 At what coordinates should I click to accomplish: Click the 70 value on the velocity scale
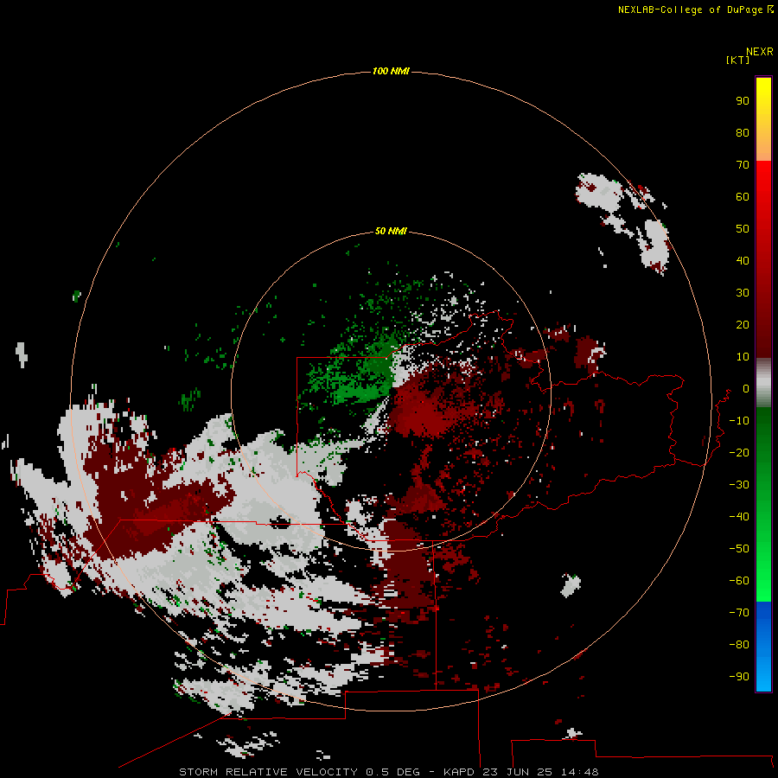(x=743, y=165)
